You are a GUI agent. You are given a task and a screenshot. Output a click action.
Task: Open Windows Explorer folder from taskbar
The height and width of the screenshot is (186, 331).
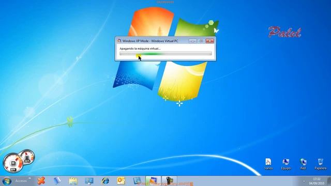click(73, 181)
